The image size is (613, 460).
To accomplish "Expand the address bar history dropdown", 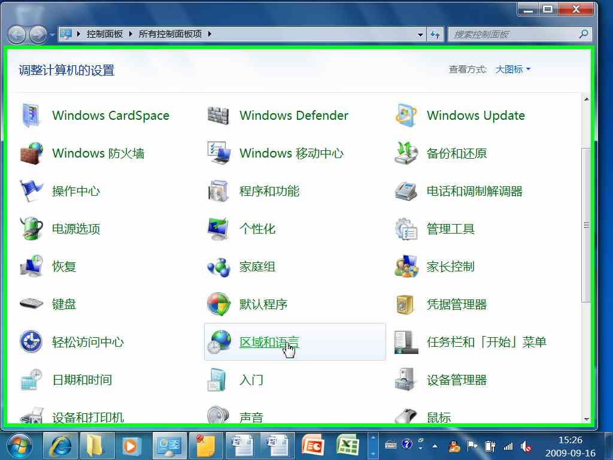I will (x=420, y=34).
